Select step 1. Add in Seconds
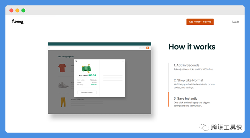 pyautogui.click(x=187, y=65)
